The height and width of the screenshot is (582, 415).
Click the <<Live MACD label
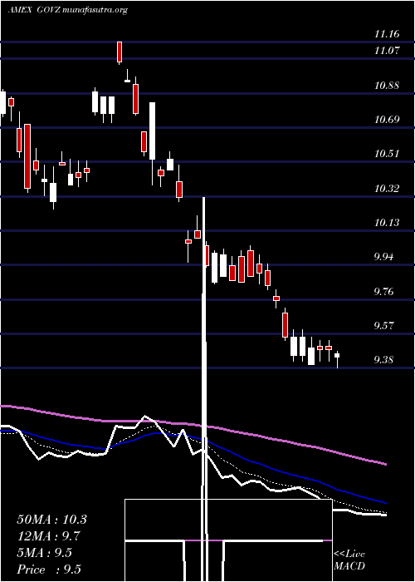tap(349, 560)
